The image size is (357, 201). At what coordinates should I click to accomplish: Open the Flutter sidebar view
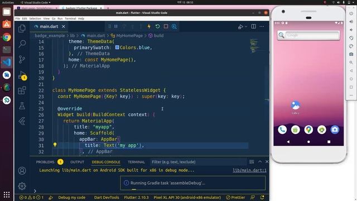[x=22, y=121]
